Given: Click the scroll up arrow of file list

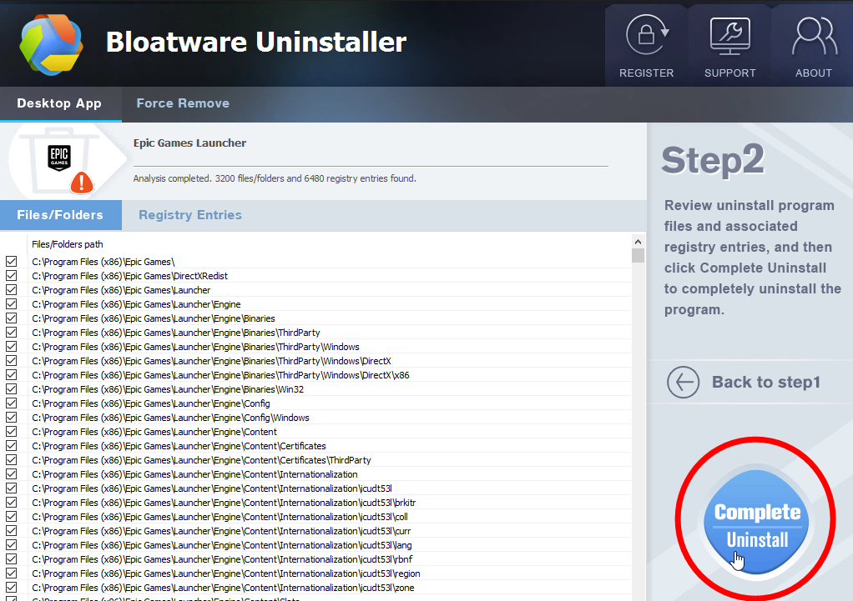Looking at the screenshot, I should pyautogui.click(x=638, y=241).
